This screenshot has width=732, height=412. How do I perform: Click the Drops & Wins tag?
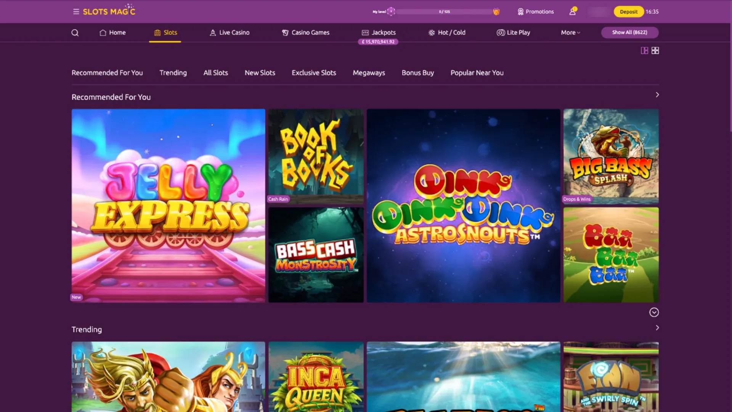577,199
